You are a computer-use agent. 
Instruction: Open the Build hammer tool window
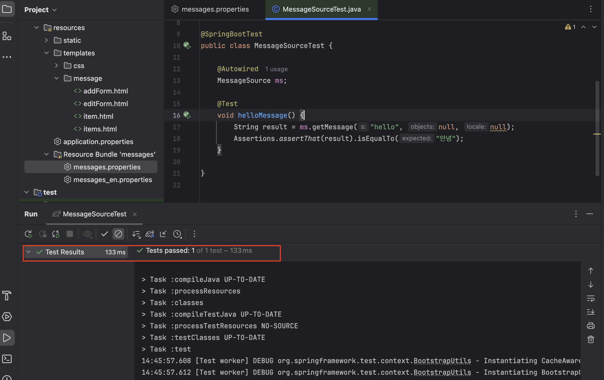(x=7, y=296)
